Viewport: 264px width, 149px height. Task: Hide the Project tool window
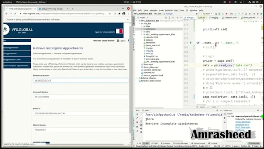tap(181, 18)
